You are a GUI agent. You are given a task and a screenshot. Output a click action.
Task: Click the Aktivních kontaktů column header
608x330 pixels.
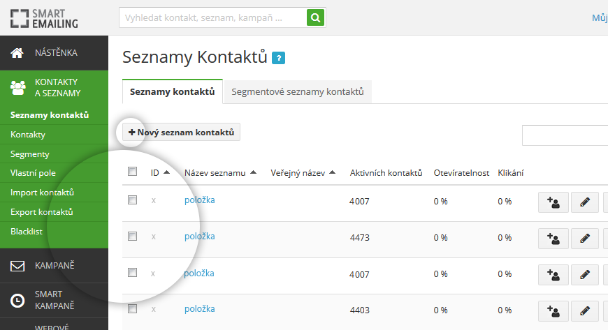click(x=386, y=173)
